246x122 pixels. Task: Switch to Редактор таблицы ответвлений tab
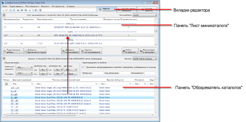pyautogui.click(x=127, y=10)
